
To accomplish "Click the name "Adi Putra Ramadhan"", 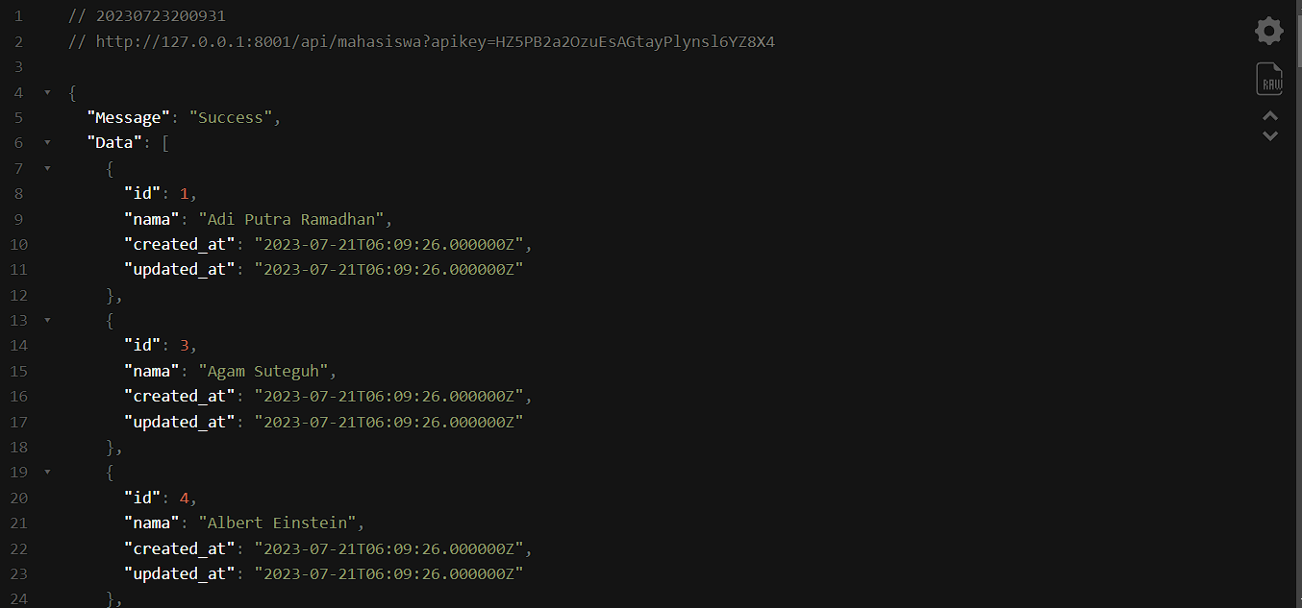I will click(291, 219).
